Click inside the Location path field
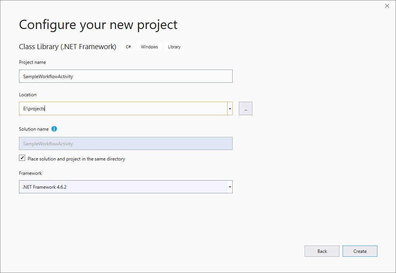The image size is (396, 273). coord(116,108)
